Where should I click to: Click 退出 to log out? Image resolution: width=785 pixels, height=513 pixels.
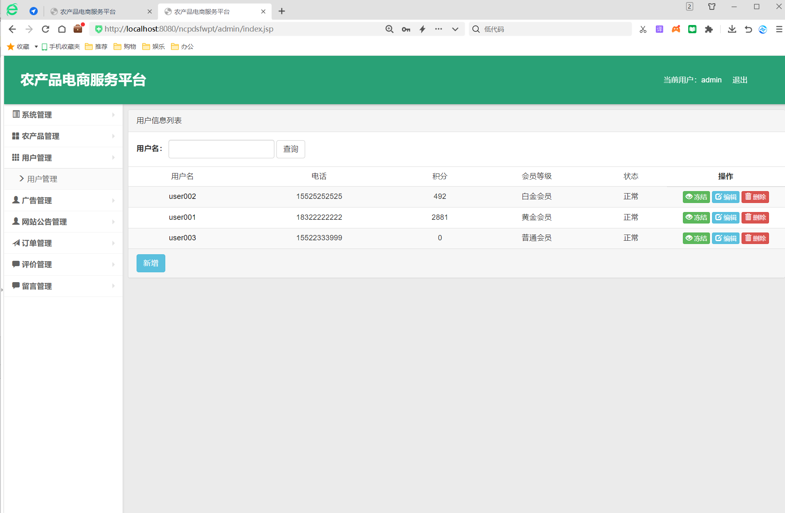point(740,80)
